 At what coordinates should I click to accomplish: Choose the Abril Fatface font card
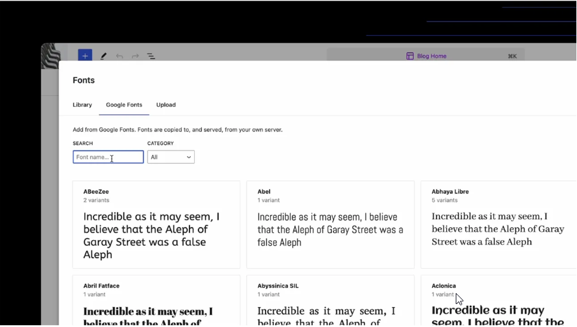[156, 300]
